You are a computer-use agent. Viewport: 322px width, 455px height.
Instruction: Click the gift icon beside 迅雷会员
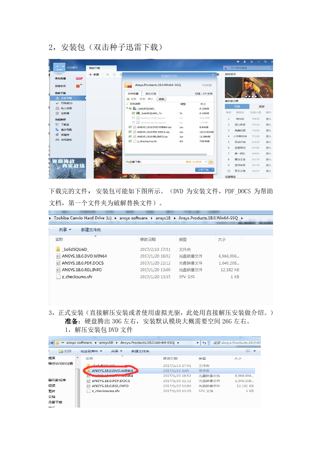pos(78,86)
